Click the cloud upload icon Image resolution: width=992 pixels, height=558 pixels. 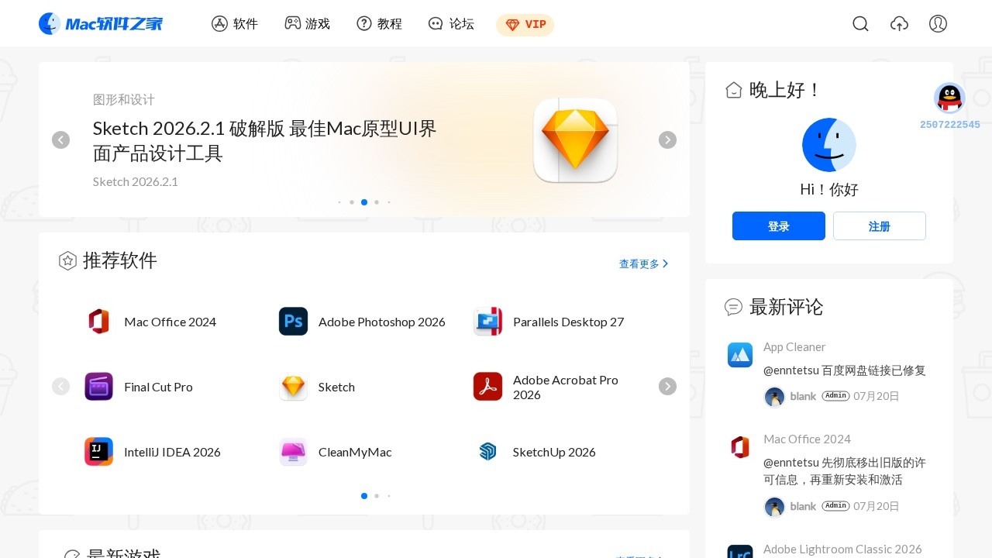pyautogui.click(x=899, y=24)
